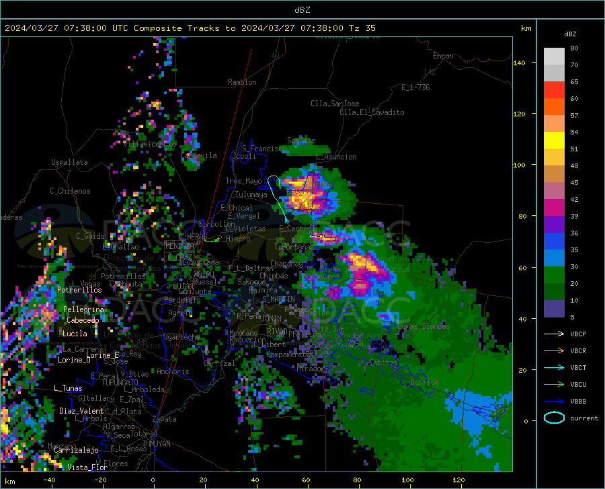This screenshot has height=489, width=605.
Task: Click the 'L_Tunas' place label
Action: (68, 388)
